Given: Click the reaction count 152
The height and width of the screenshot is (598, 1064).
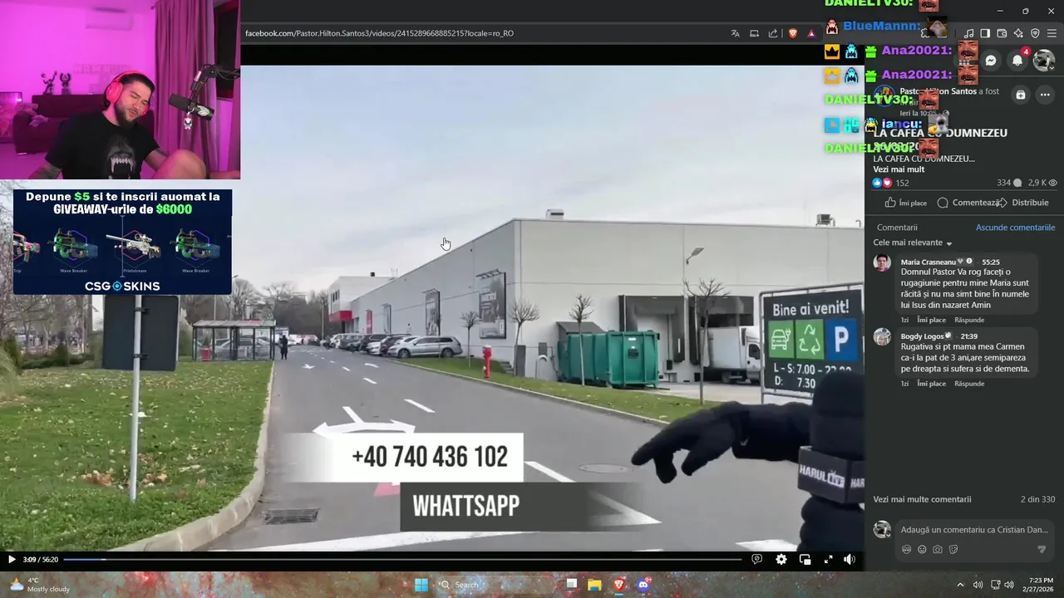Looking at the screenshot, I should 902,183.
